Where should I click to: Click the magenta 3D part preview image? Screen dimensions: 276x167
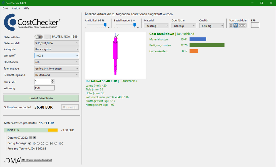pyautogui.click(x=115, y=55)
